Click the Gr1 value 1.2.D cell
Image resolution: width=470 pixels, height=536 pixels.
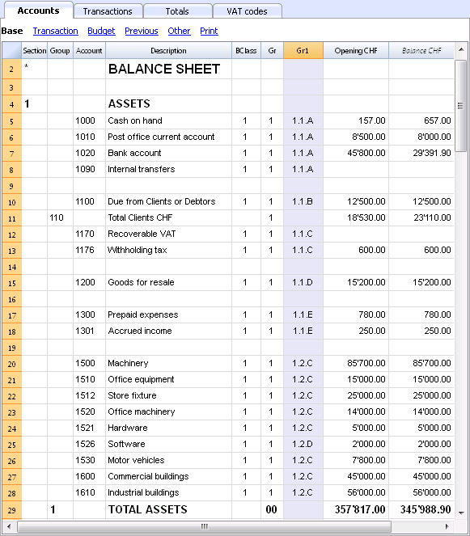(303, 444)
